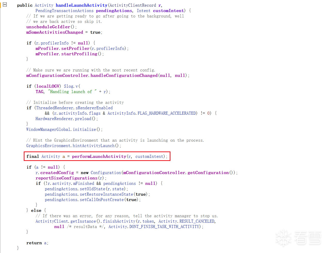Screen dimensions: 327x253
Task: Select the mSomeActivitiesChanged field
Action: pyautogui.click(x=55, y=32)
